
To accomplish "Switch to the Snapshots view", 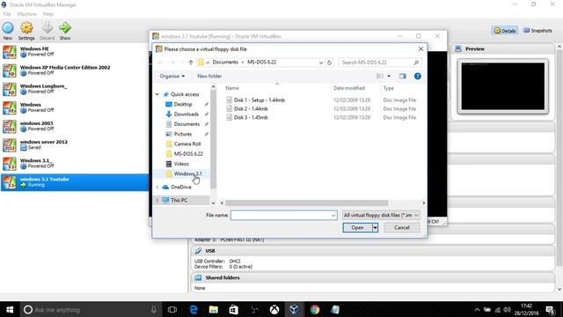I will pos(537,31).
